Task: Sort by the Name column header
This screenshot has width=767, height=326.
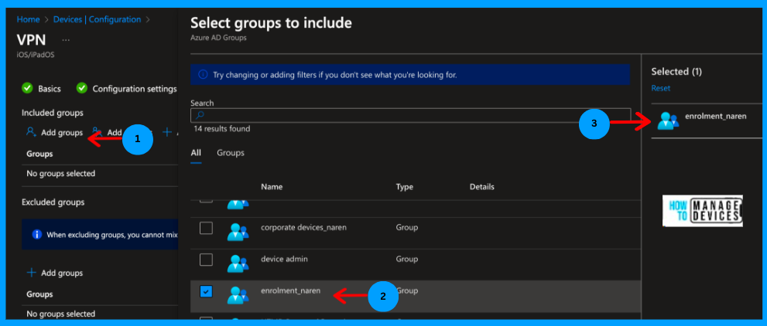Action: click(272, 187)
